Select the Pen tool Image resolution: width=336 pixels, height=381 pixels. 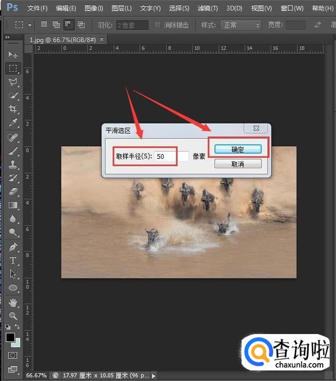click(x=13, y=247)
